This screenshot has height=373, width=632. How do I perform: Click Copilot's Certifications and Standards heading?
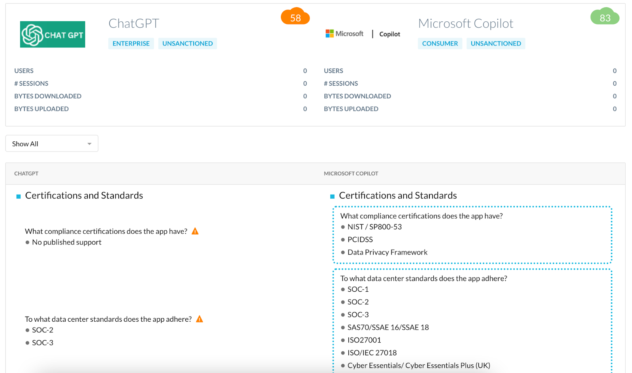tap(398, 195)
